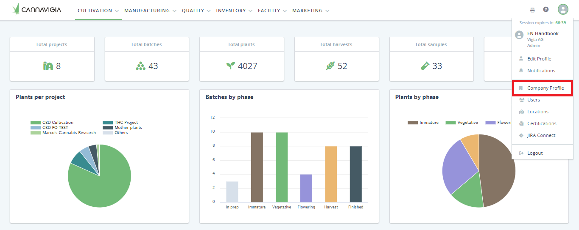Open the help question mark icon
The image size is (579, 230).
[546, 10]
